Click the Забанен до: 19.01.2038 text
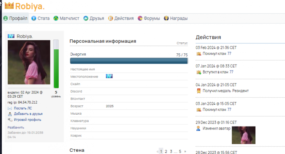Viewport: 285px width, 154px height. 26,135
